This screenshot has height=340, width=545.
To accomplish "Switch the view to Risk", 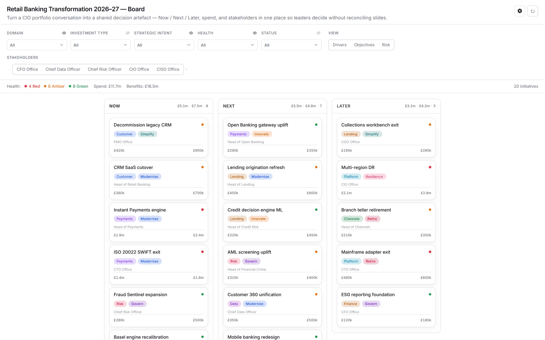I will point(386,45).
